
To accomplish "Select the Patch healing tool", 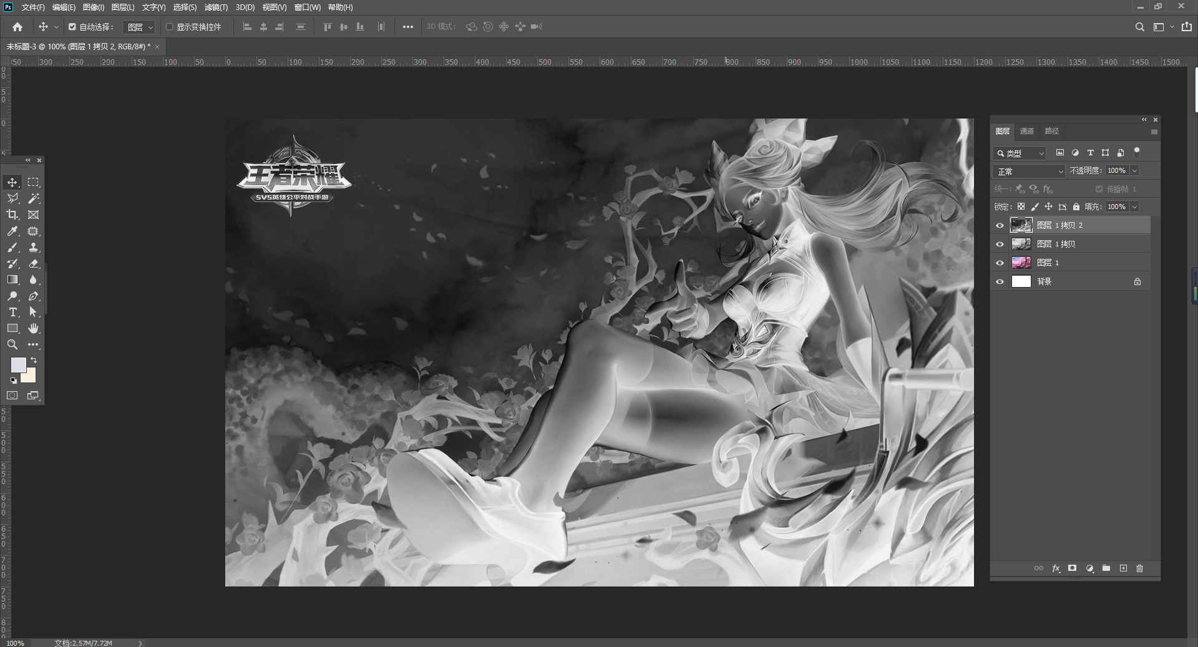I will click(x=33, y=231).
